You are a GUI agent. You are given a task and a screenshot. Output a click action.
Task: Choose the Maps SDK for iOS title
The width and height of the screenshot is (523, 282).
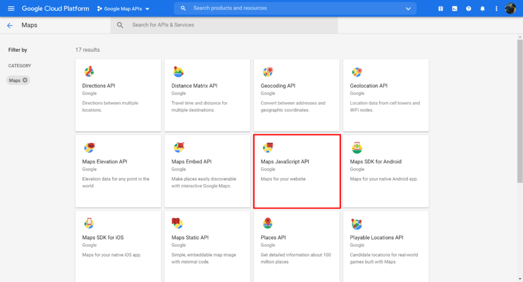click(x=103, y=238)
